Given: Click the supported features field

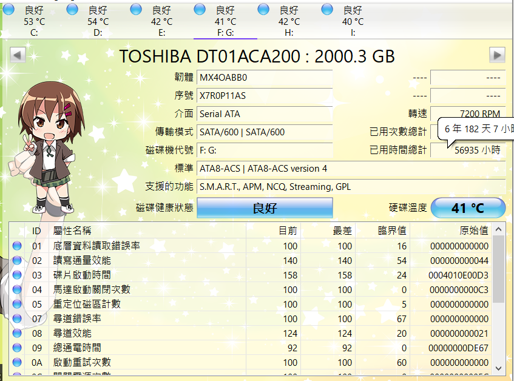Looking at the screenshot, I should click(x=351, y=187).
